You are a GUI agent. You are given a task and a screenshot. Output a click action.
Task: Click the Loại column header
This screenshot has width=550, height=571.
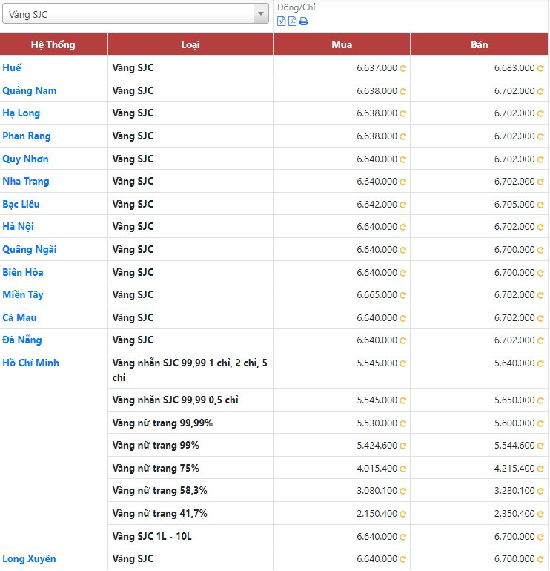190,44
